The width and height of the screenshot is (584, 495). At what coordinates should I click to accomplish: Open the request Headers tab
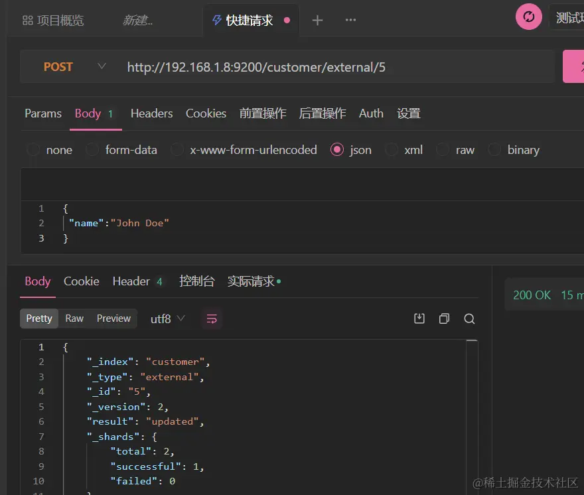tap(151, 113)
